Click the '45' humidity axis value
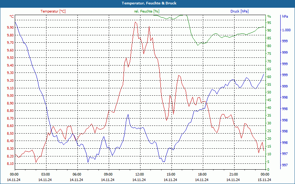This screenshot has height=184, width=295. [269, 100]
